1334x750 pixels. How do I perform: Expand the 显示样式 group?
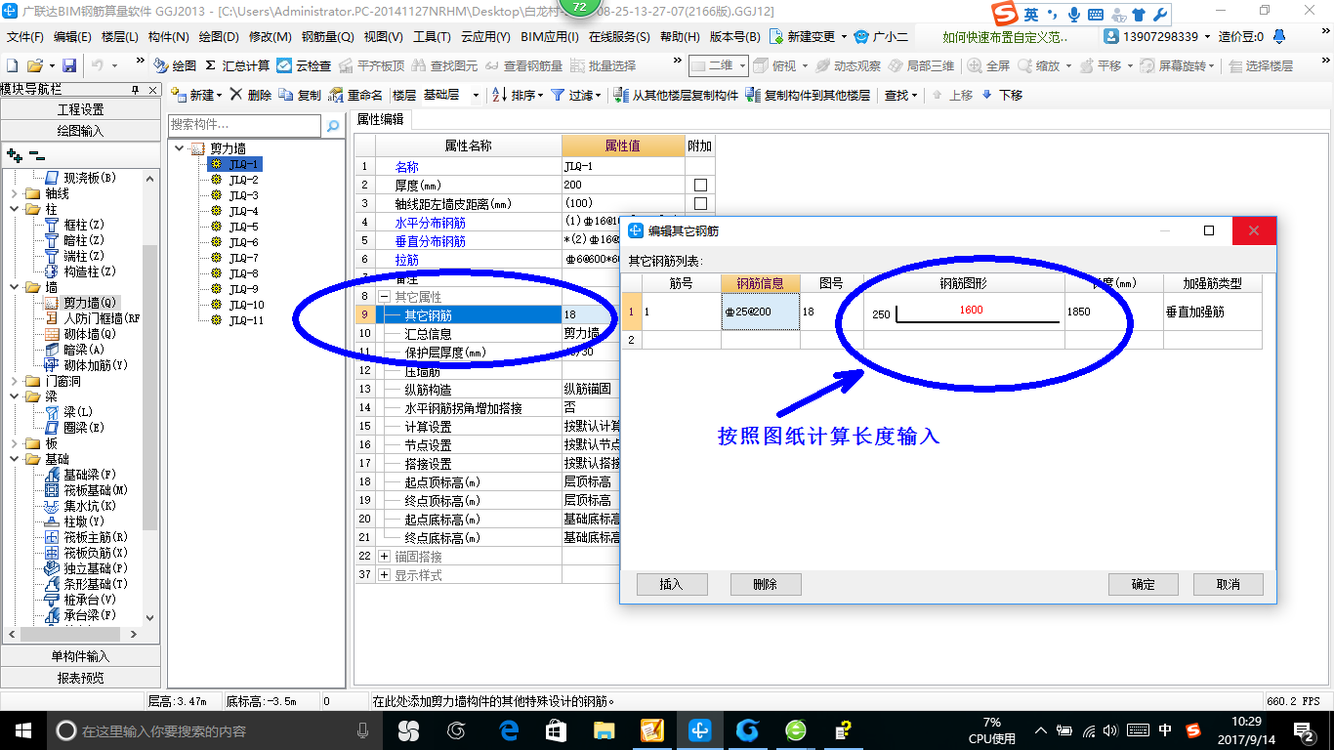(x=384, y=574)
